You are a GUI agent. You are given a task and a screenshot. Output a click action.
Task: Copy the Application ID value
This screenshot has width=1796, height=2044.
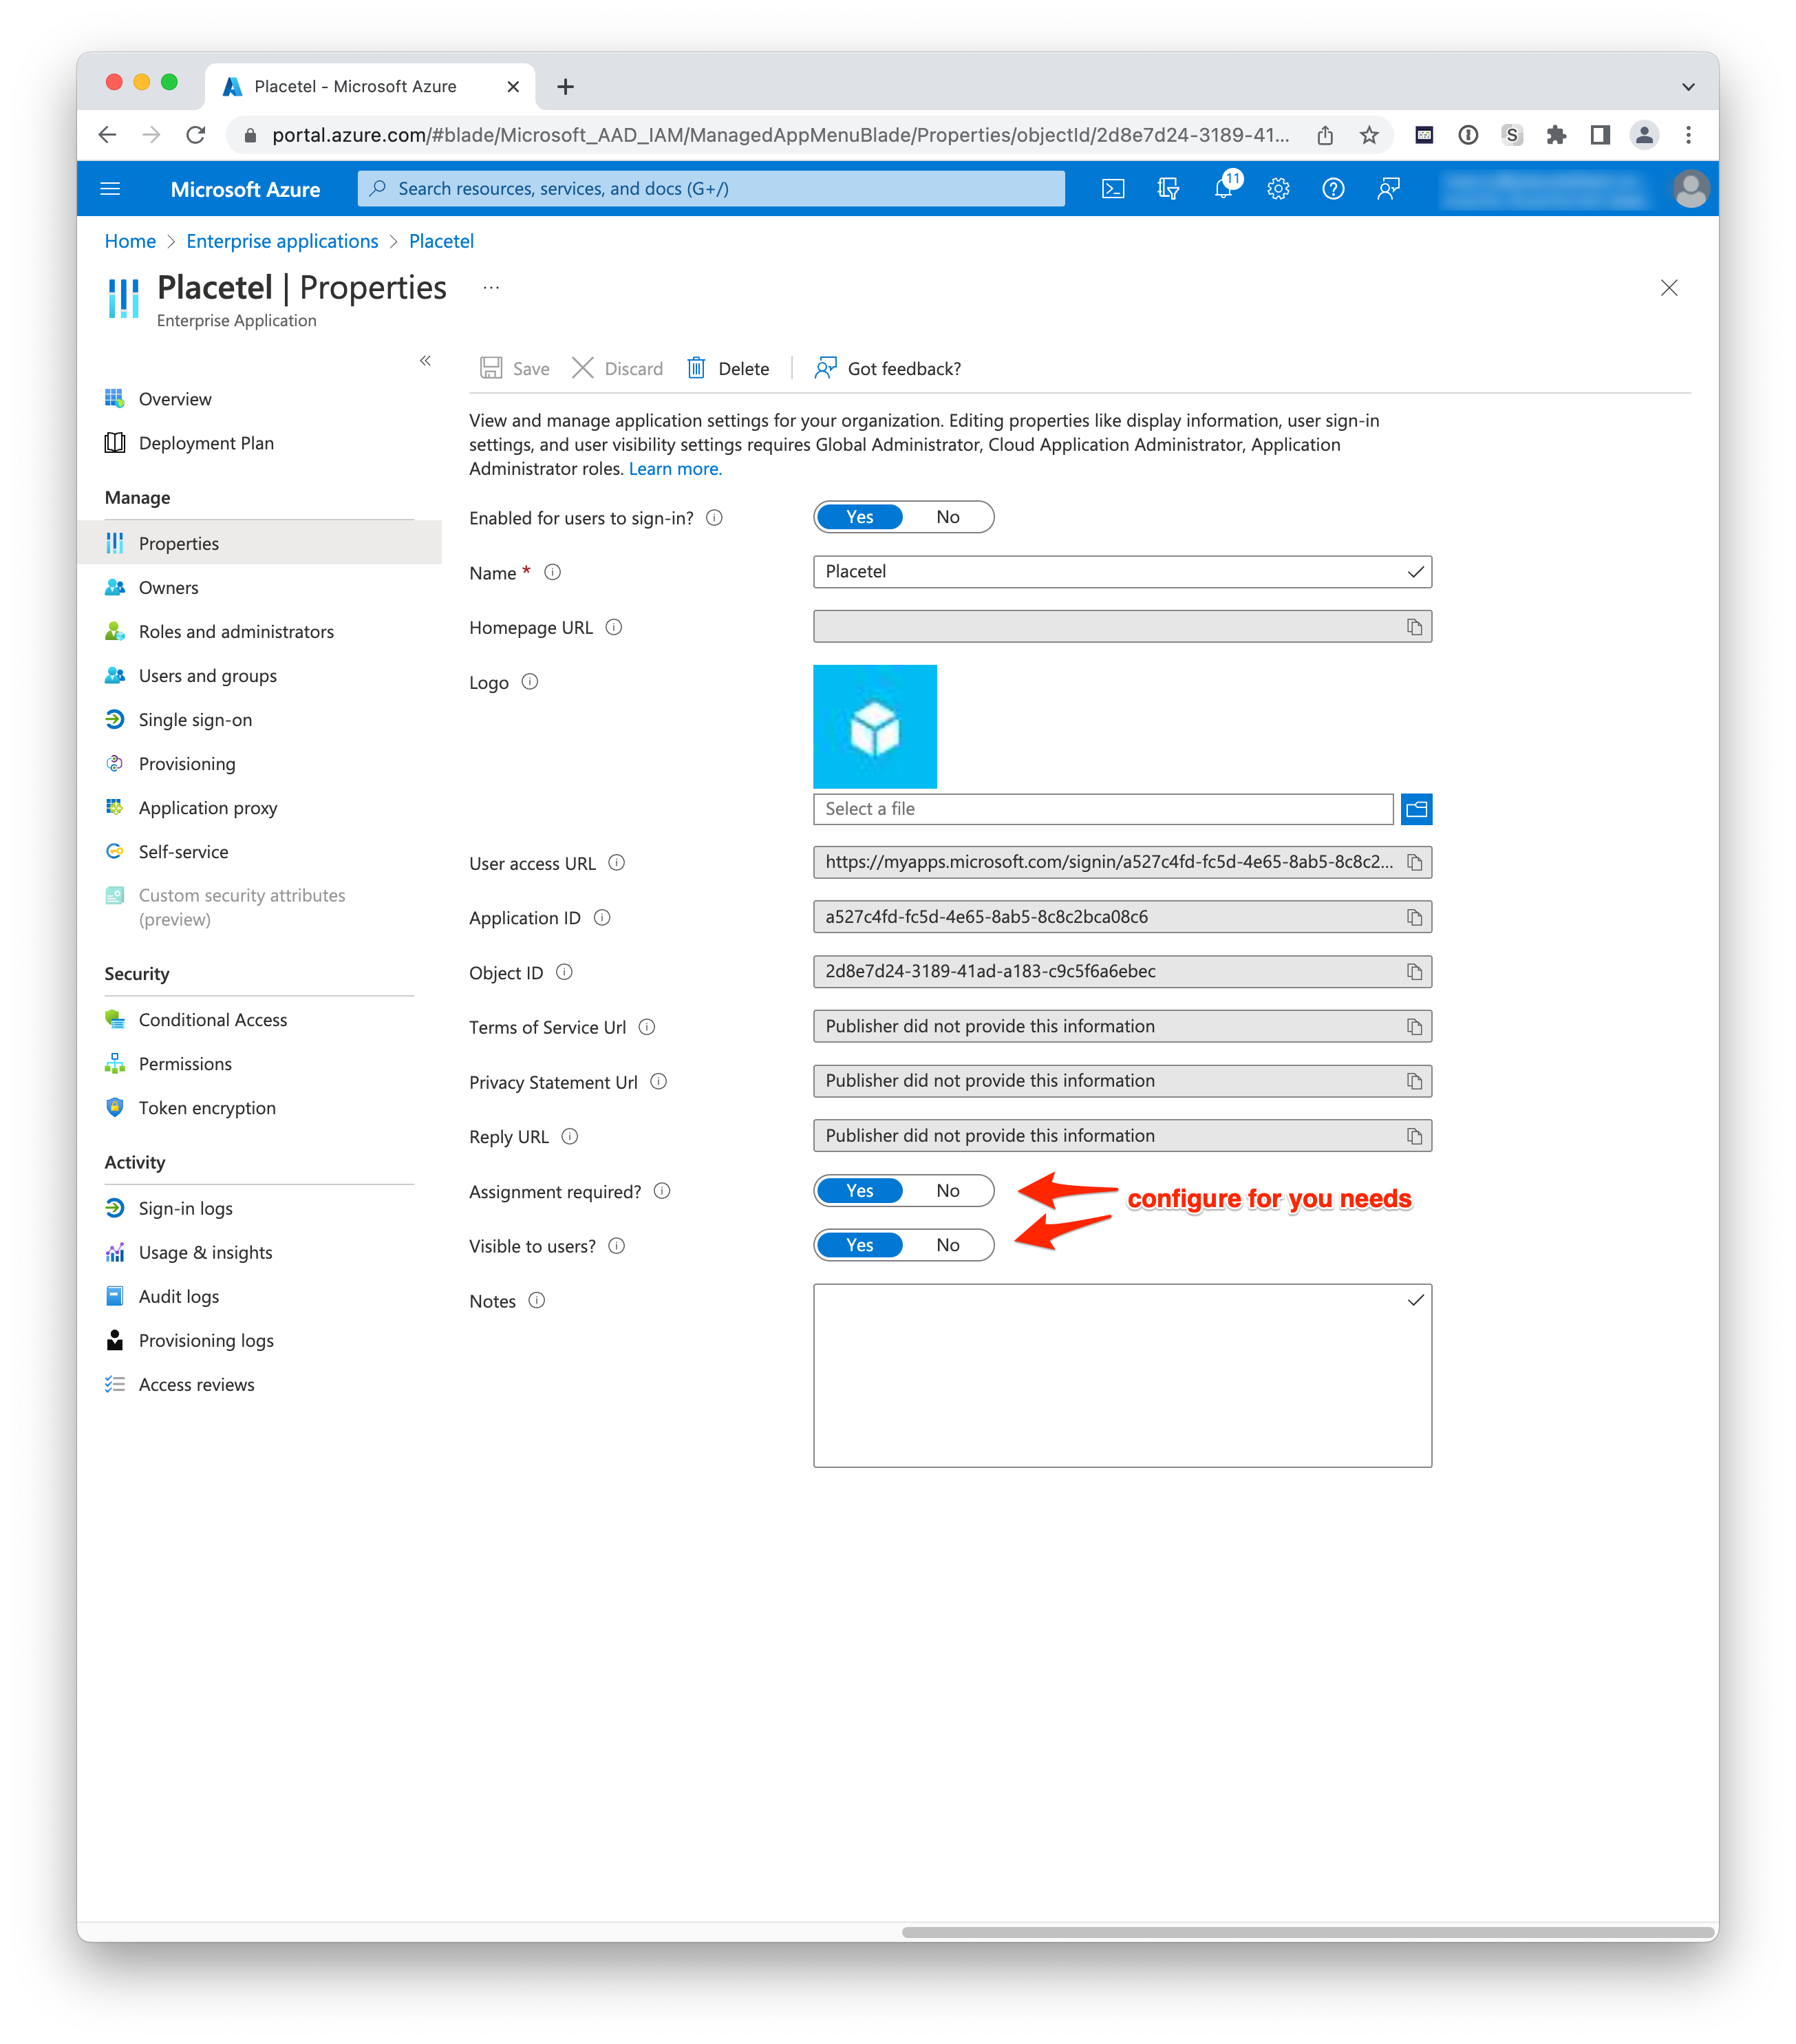tap(1414, 917)
